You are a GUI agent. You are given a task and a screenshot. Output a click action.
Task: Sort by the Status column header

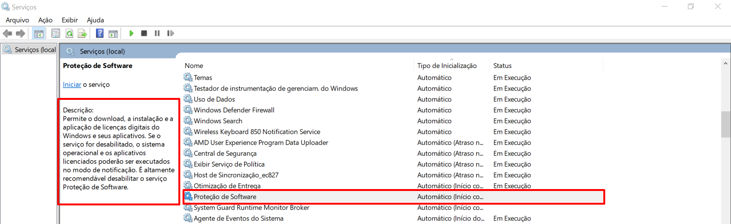click(502, 66)
